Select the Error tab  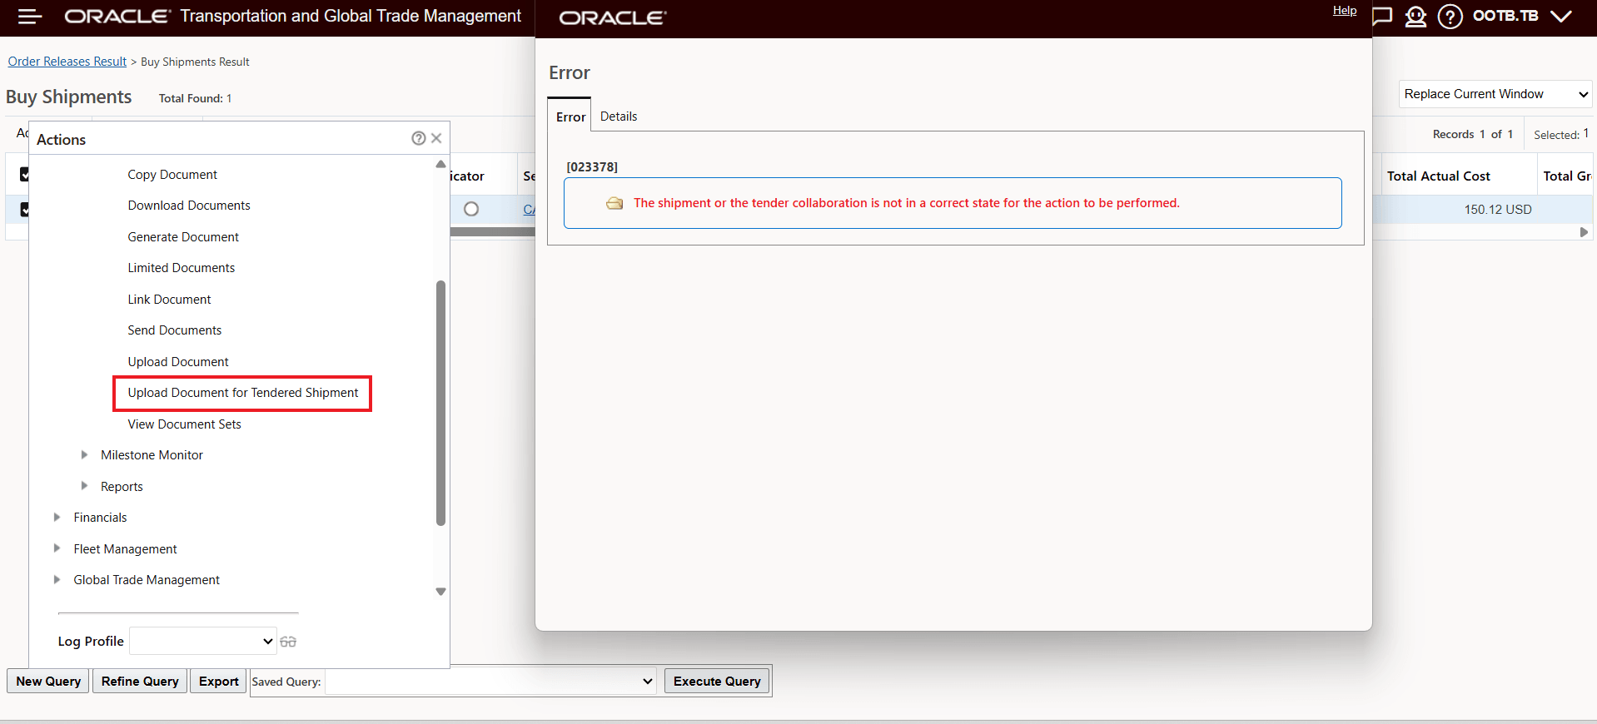click(x=570, y=117)
